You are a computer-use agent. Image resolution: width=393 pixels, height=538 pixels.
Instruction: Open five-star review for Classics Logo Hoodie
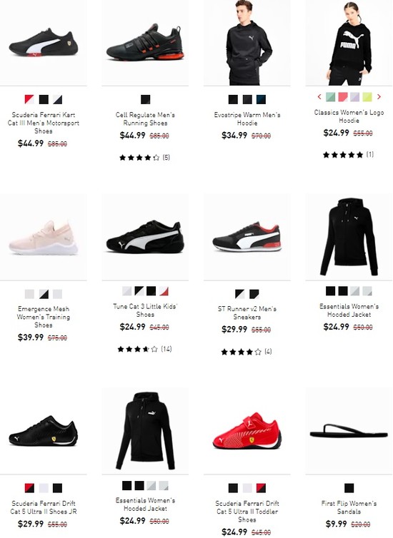[x=349, y=155]
